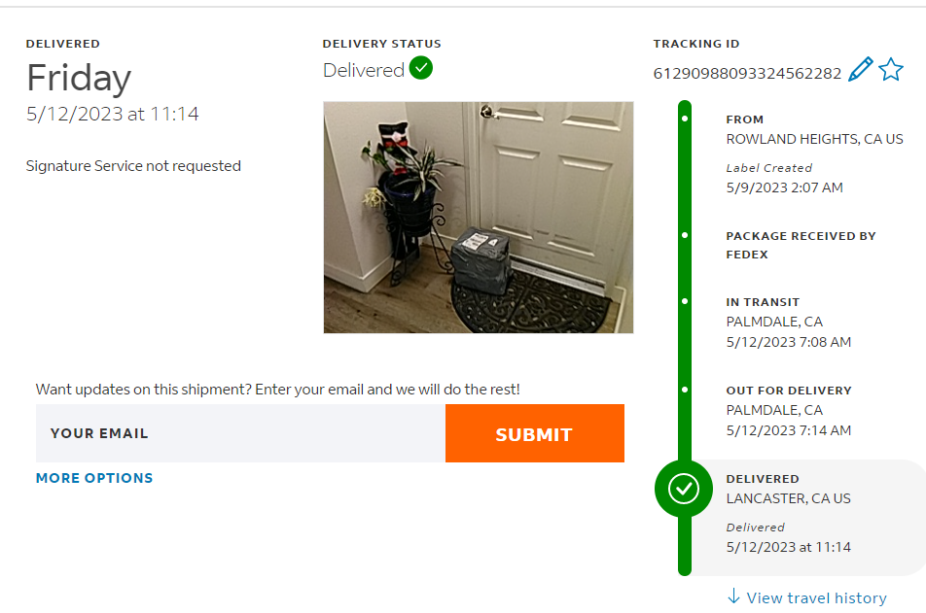Viewport: 926px width, 613px height.
Task: Click the pencil icon to edit tracking ID
Action: click(860, 70)
